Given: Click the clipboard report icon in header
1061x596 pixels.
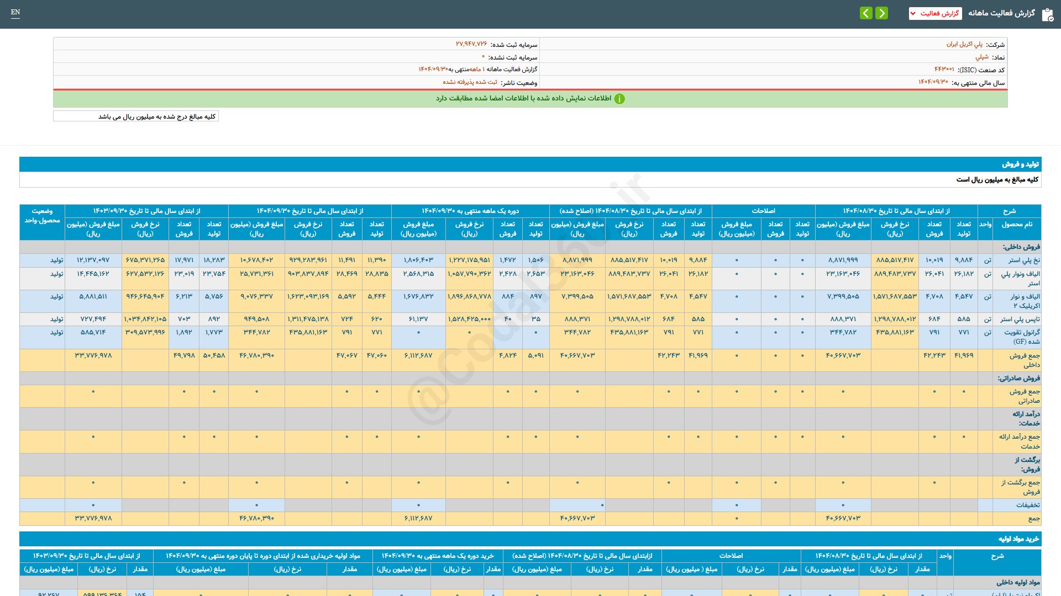Looking at the screenshot, I should [x=1047, y=14].
